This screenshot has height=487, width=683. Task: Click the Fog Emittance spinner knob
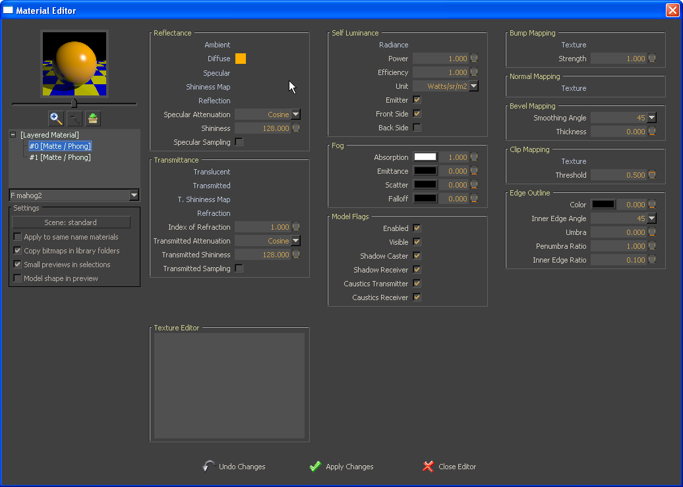pyautogui.click(x=474, y=171)
